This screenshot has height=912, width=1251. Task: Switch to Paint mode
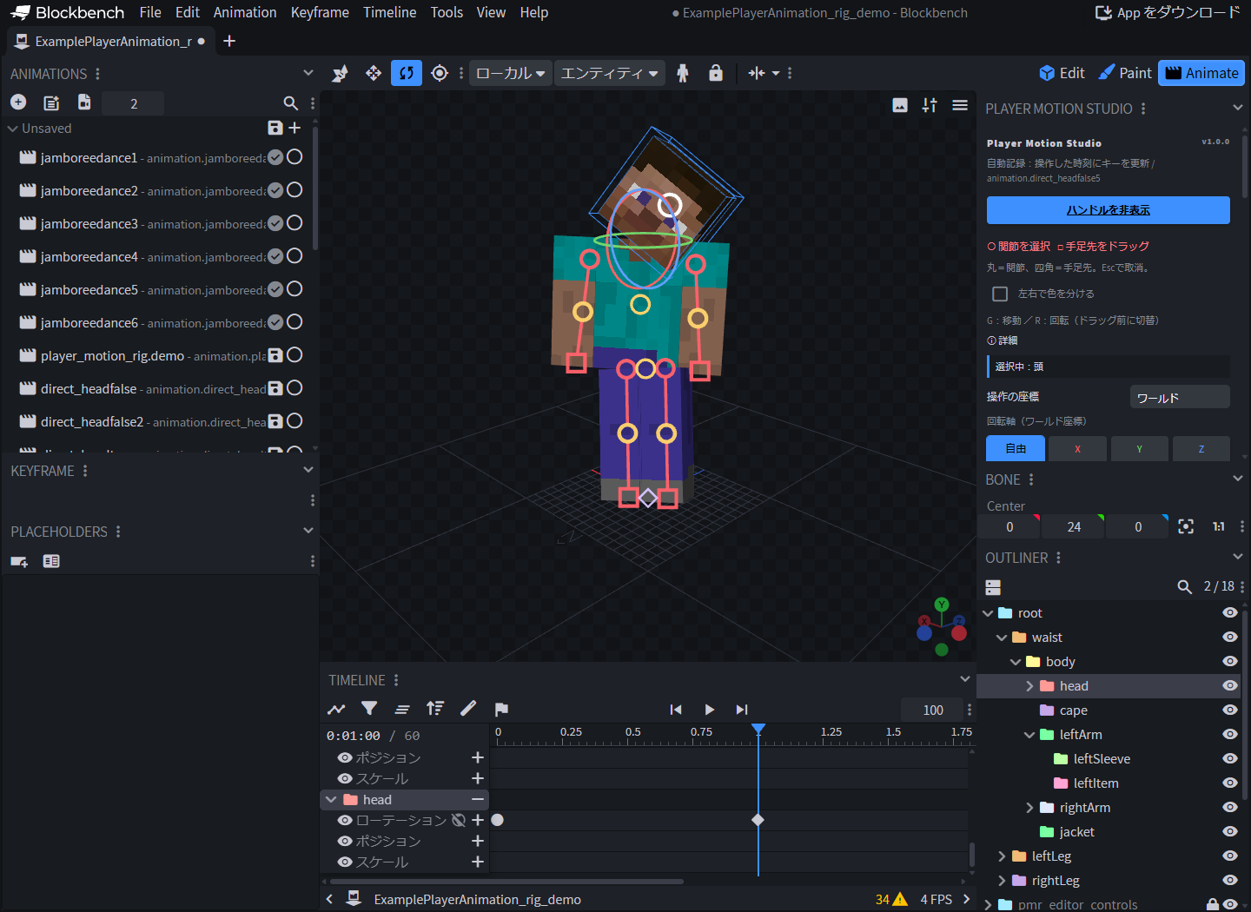1125,73
